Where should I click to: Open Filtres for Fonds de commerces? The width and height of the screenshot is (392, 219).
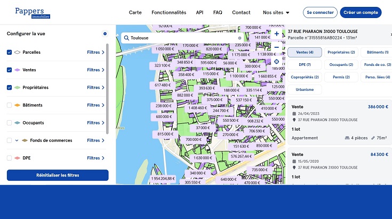(x=96, y=140)
